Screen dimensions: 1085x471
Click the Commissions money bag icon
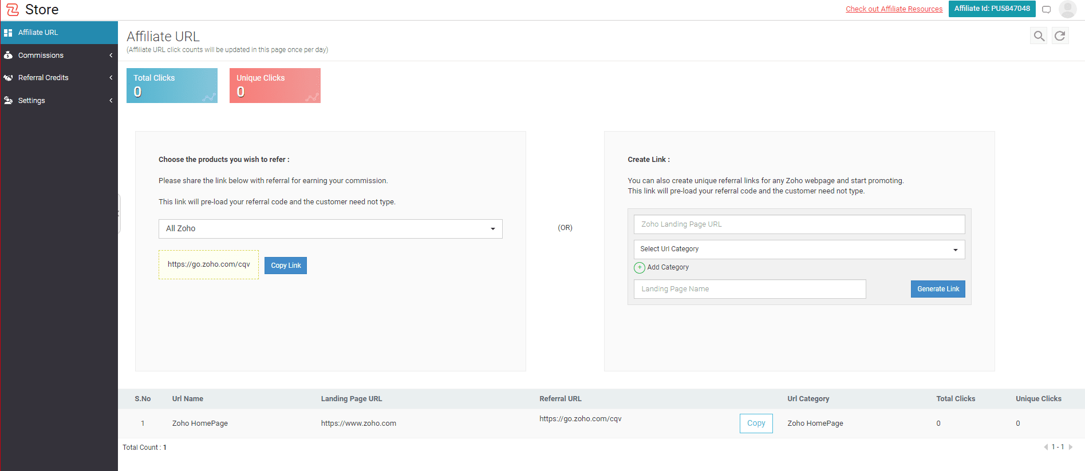[8, 56]
